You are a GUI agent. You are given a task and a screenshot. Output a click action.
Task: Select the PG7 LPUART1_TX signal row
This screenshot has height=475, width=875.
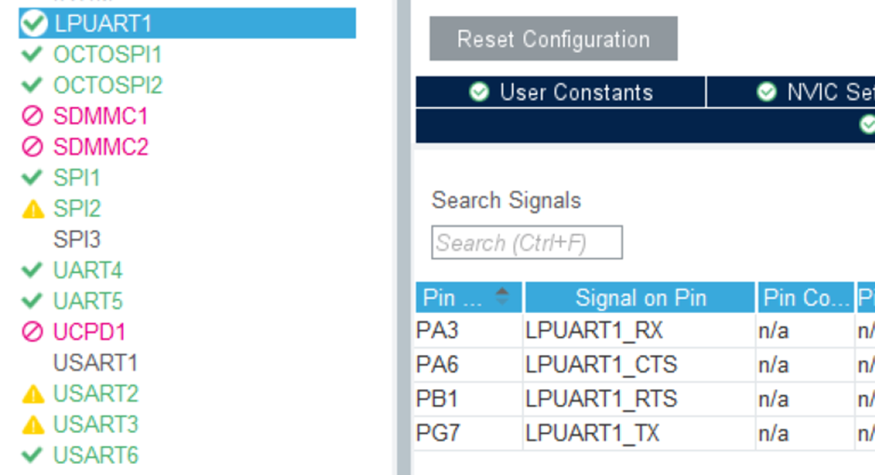tap(594, 433)
